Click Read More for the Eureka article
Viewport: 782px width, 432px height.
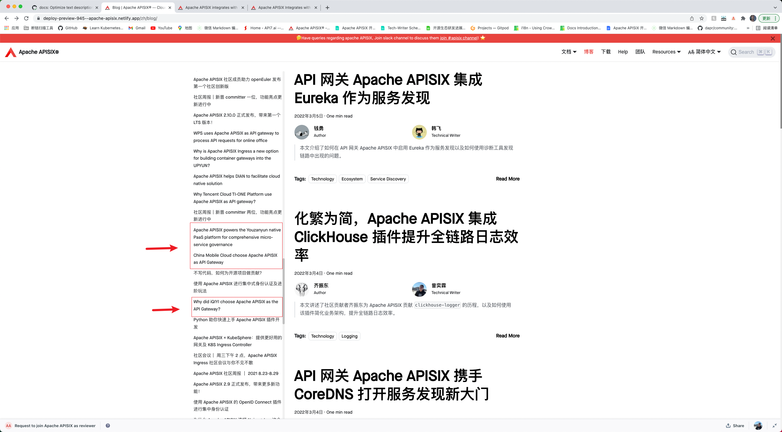pos(507,179)
